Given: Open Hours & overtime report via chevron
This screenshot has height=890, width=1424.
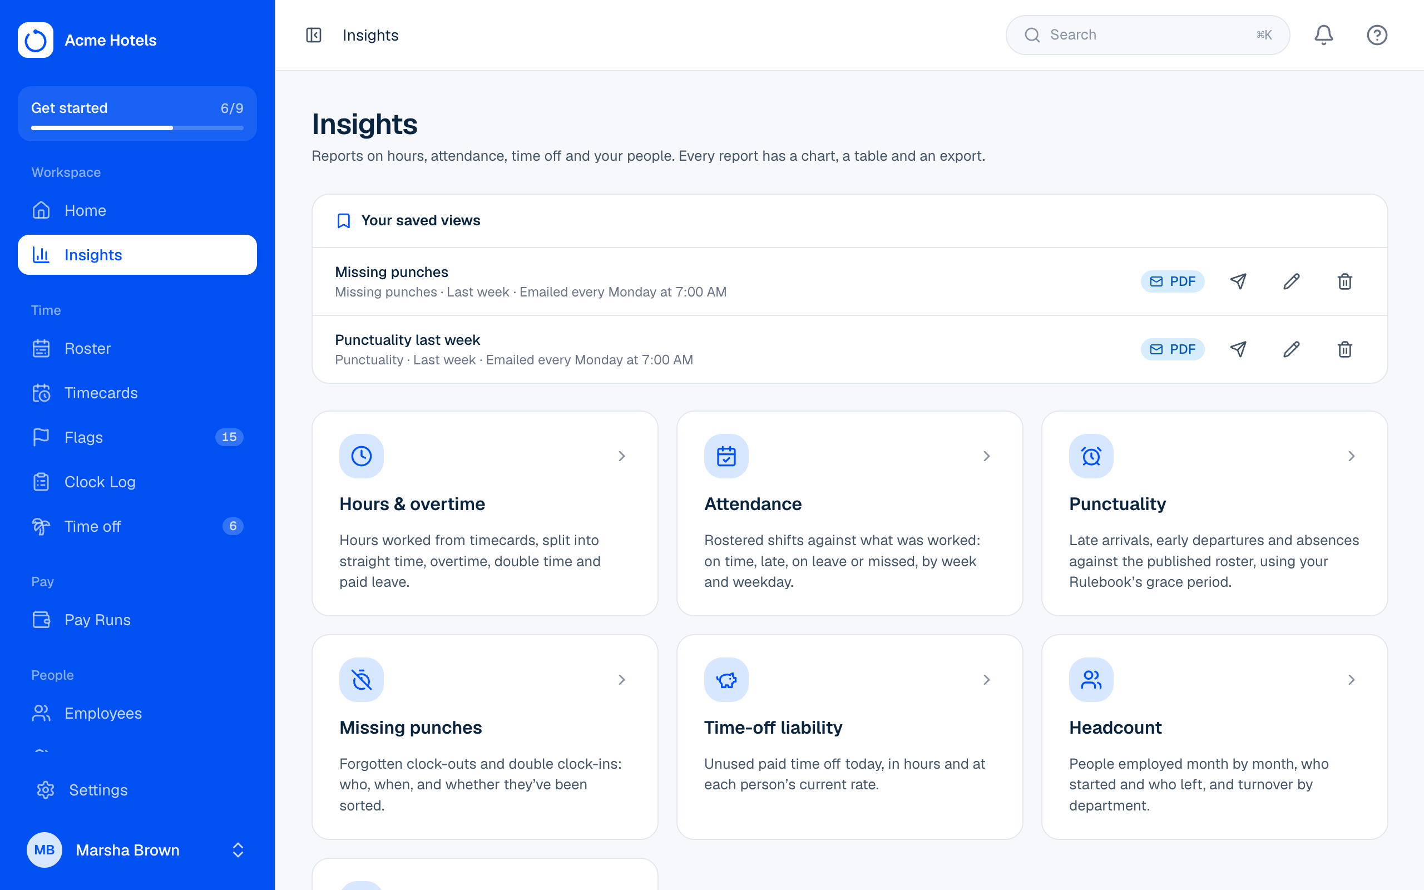Looking at the screenshot, I should pos(621,456).
